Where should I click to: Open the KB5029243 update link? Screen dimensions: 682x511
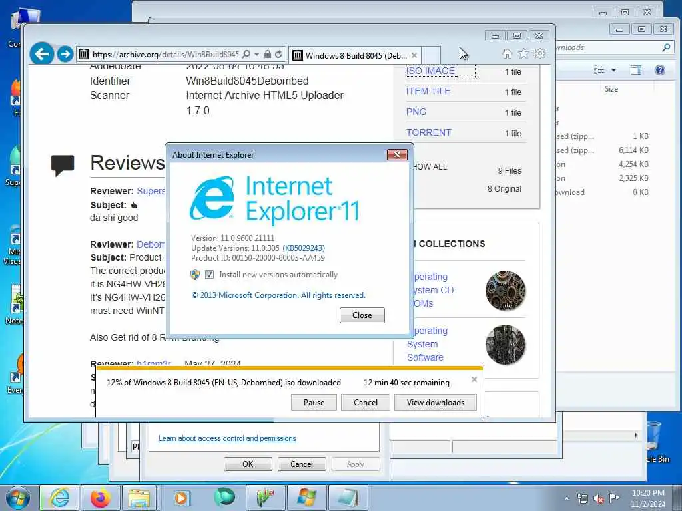(304, 248)
